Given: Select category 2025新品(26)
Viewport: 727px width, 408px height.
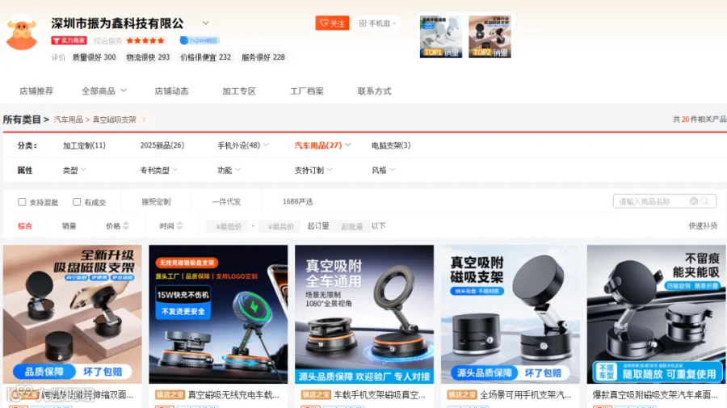Looking at the screenshot, I should (162, 145).
